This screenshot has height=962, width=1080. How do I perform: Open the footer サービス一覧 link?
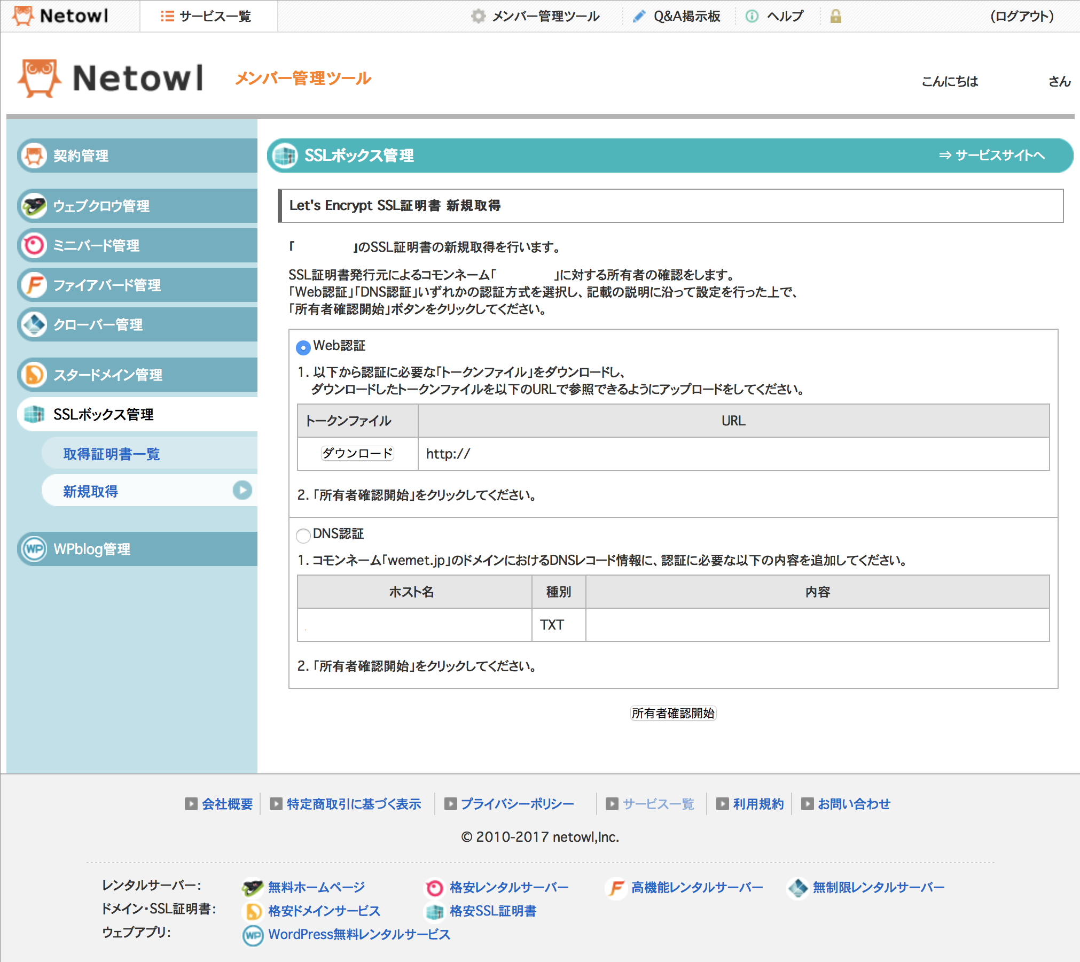click(x=658, y=804)
